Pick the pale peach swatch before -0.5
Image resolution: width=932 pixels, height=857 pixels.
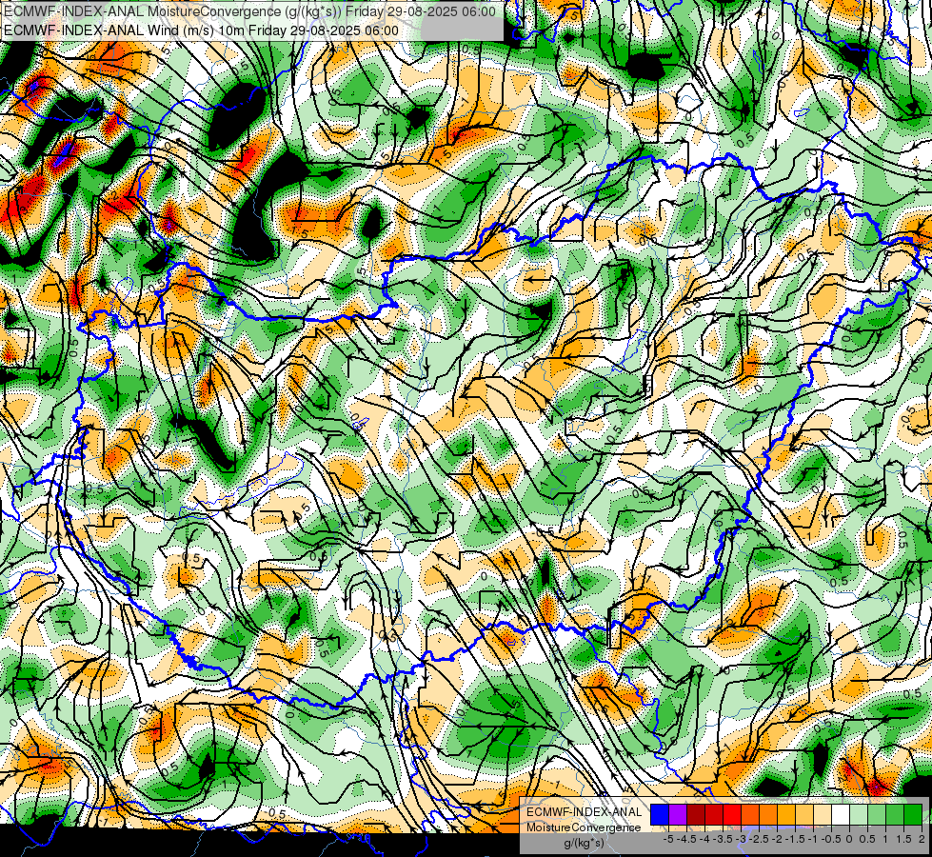click(x=823, y=814)
